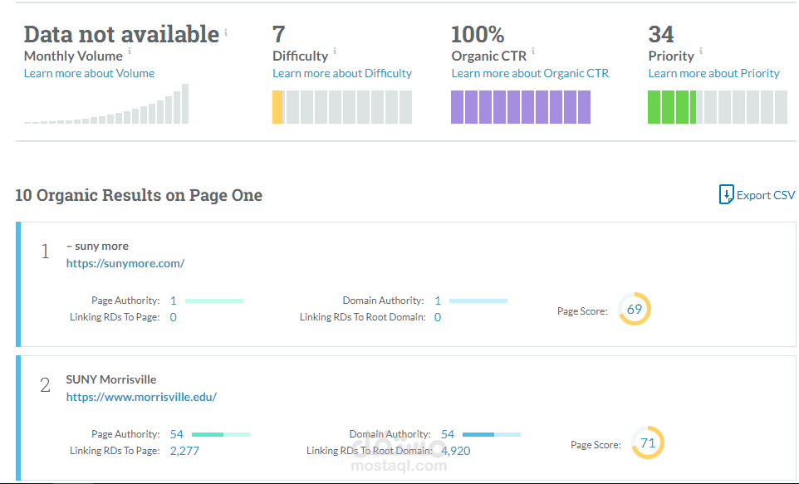
Task: Click rank number 1 of first result
Action: pyautogui.click(x=46, y=252)
